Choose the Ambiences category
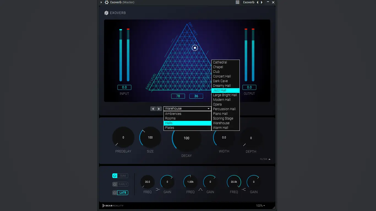 (187, 114)
